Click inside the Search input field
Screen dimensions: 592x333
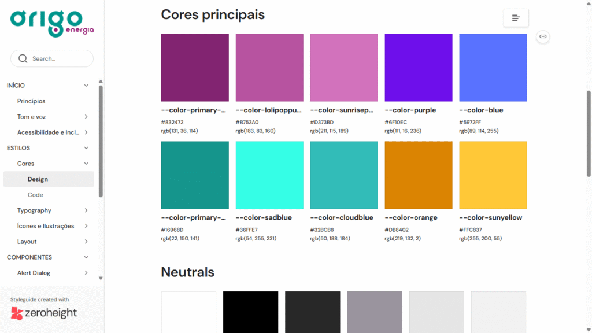pos(58,58)
